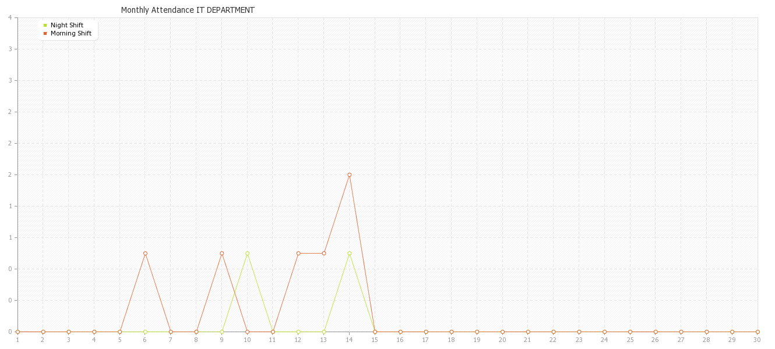Click the Night Shift green legend swatch
775x349 pixels.
[x=45, y=25]
